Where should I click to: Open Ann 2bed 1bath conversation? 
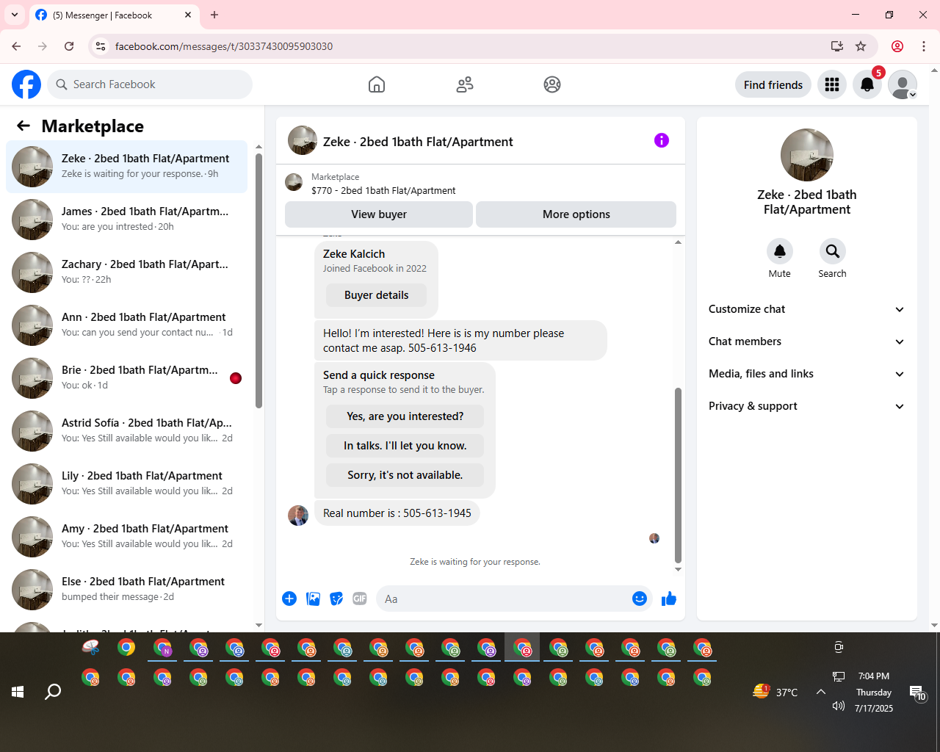click(127, 325)
